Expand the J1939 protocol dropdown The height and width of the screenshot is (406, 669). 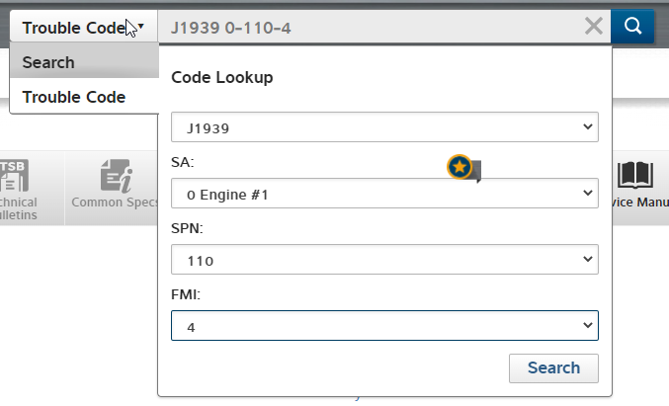(384, 127)
